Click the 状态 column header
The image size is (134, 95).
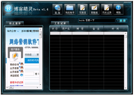pos(55,29)
